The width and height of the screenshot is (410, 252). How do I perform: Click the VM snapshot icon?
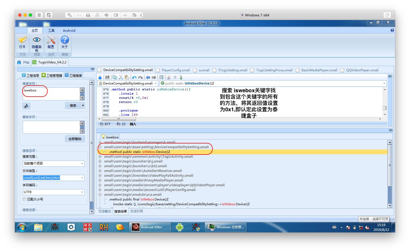[x=49, y=15]
